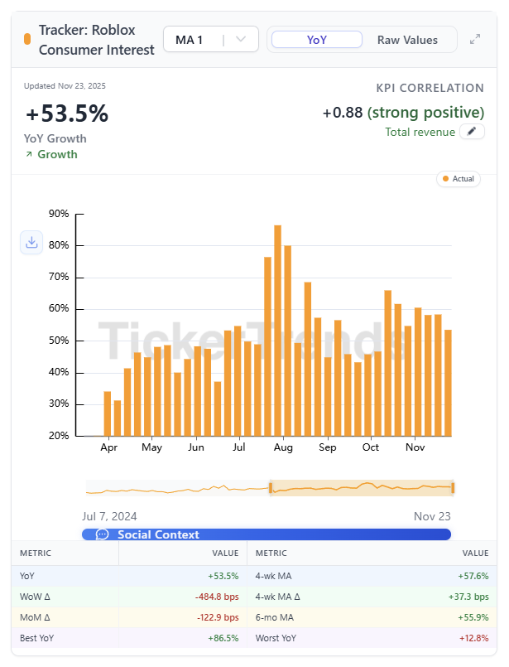The width and height of the screenshot is (509, 667).
Task: Download the chart using the download icon
Action: pyautogui.click(x=31, y=242)
